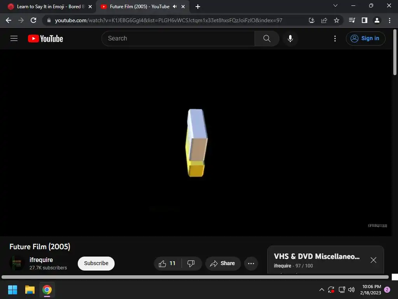The image size is (398, 299).
Task: Open the volume tray icon
Action: coord(351,290)
